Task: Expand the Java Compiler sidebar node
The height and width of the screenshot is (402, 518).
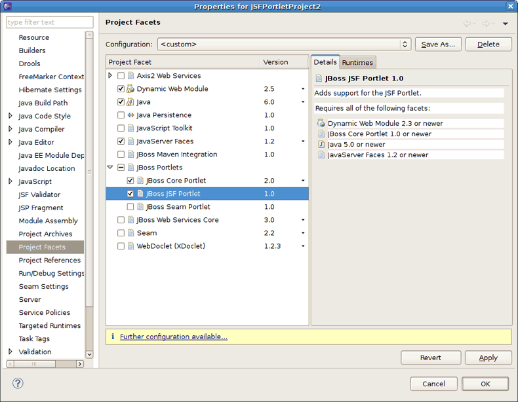Action: tap(10, 129)
